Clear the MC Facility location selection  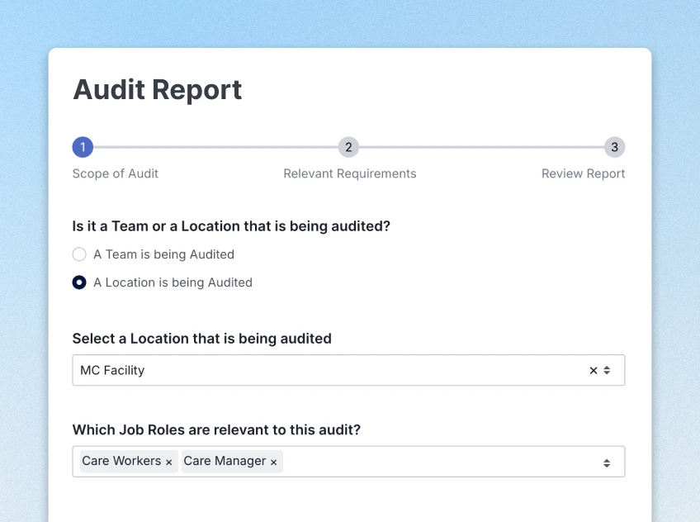[594, 371]
